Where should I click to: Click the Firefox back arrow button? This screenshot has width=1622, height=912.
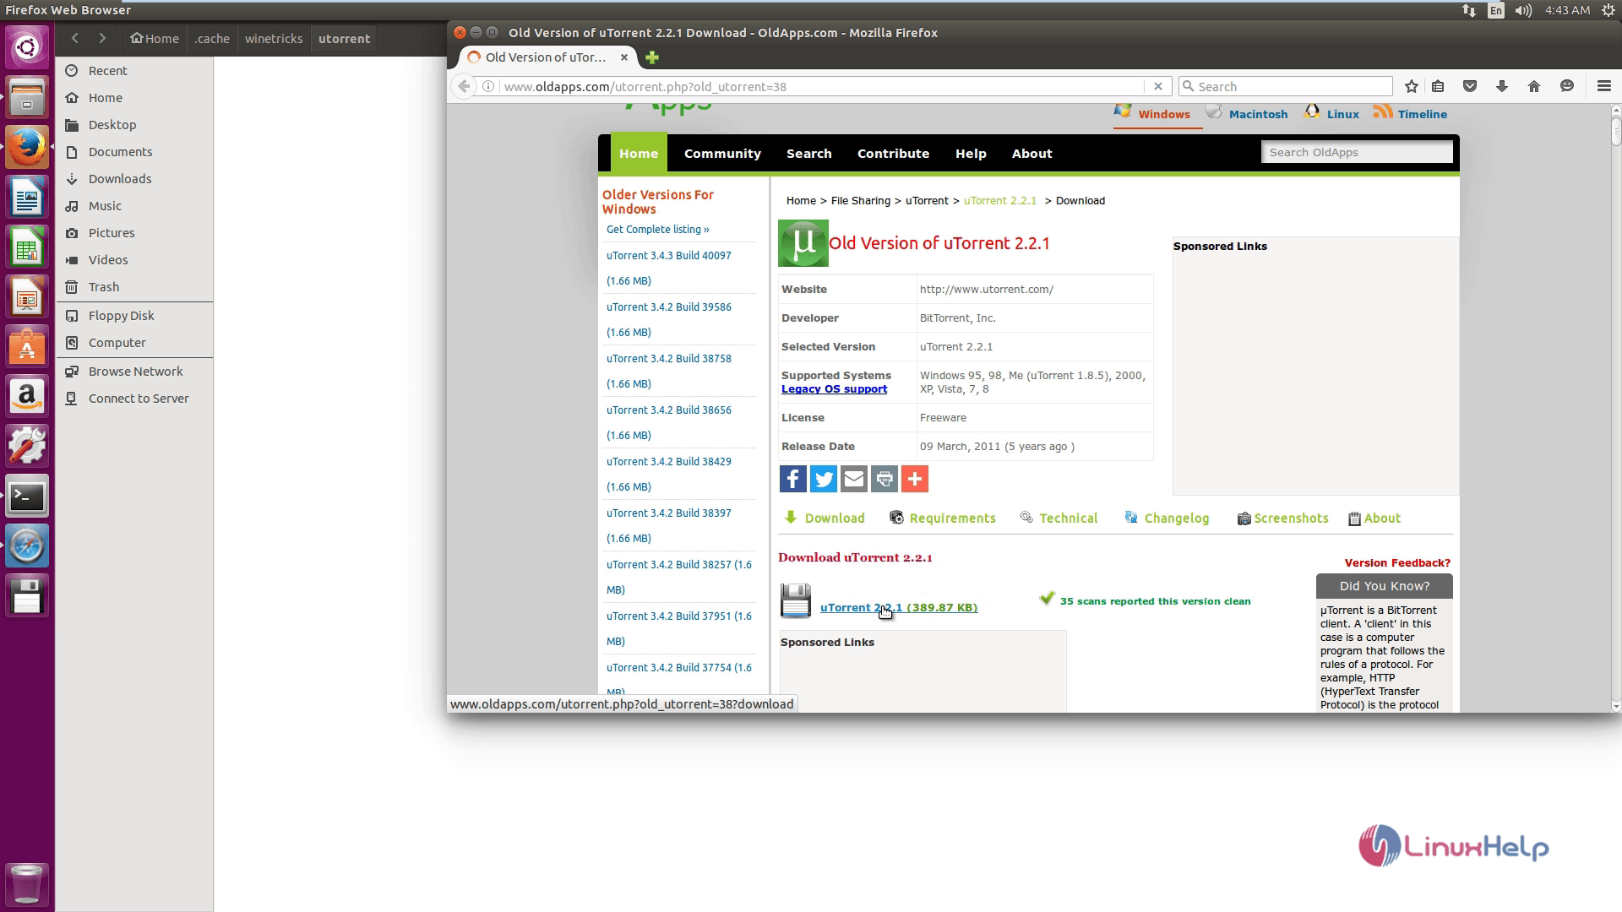[x=464, y=86]
